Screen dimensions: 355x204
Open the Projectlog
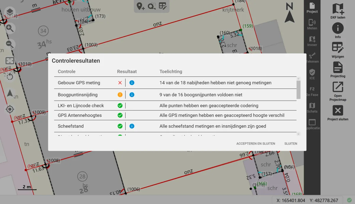pos(338,70)
